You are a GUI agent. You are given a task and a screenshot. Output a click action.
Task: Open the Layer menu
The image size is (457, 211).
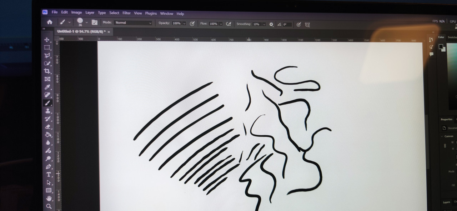point(90,12)
